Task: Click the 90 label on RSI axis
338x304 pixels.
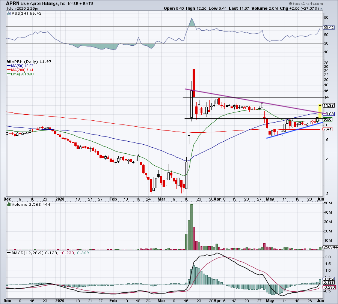Action: [326, 18]
